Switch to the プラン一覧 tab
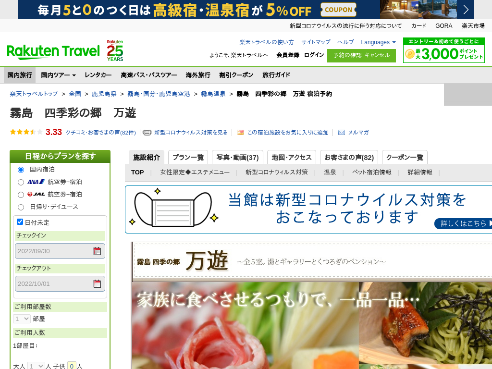This screenshot has height=369, width=492. click(x=188, y=157)
